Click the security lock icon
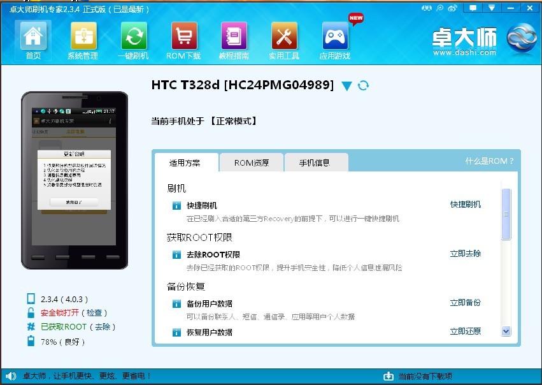 pyautogui.click(x=31, y=313)
